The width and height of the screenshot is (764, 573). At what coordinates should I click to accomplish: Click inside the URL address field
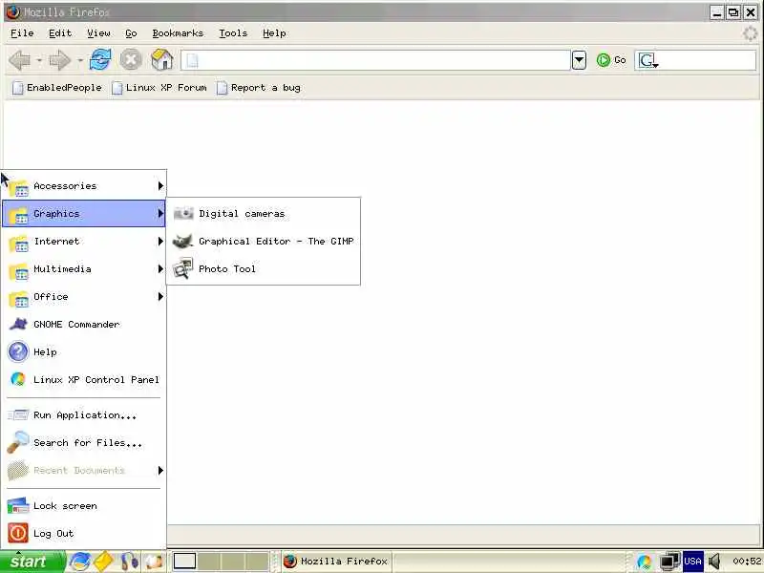click(375, 60)
